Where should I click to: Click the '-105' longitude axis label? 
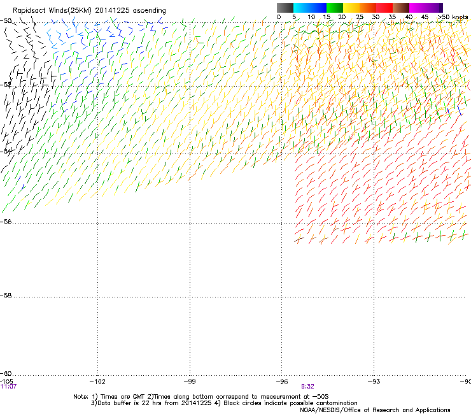tap(6, 382)
